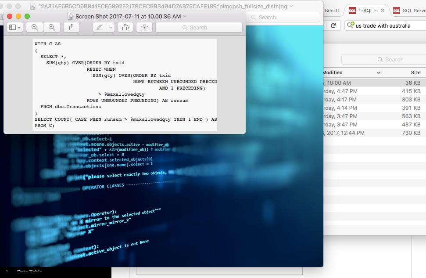
Task: Click the browser reload icon
Action: pos(333,26)
